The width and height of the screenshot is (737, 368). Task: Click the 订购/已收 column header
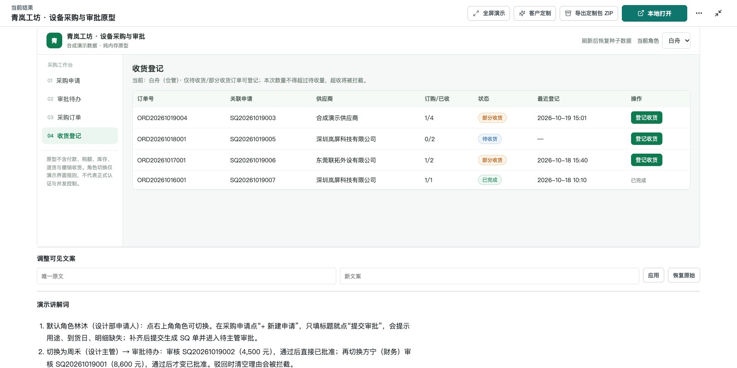[x=437, y=99]
